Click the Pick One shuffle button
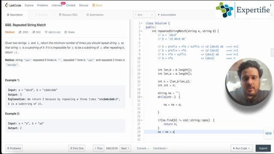274x154 pixels. tap(77, 148)
